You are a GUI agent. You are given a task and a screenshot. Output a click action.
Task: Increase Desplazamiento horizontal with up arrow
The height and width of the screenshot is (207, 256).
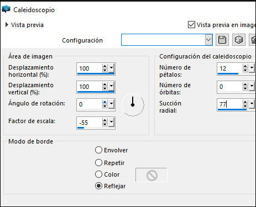[x=105, y=66]
